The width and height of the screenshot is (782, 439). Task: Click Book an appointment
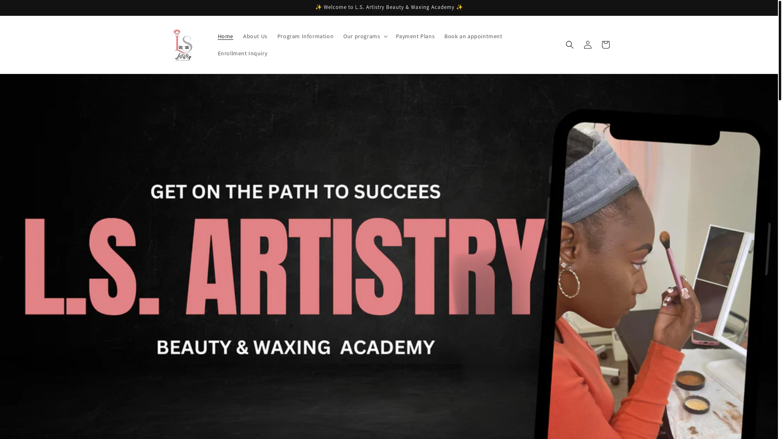pyautogui.click(x=473, y=36)
